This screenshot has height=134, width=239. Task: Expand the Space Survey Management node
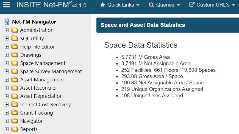pyautogui.click(x=7, y=71)
